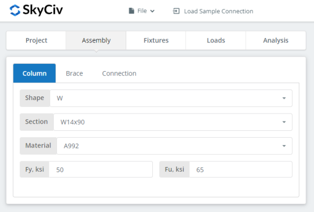Viewport: 314px width, 212px height.
Task: Click the File document icon
Action: (x=131, y=11)
